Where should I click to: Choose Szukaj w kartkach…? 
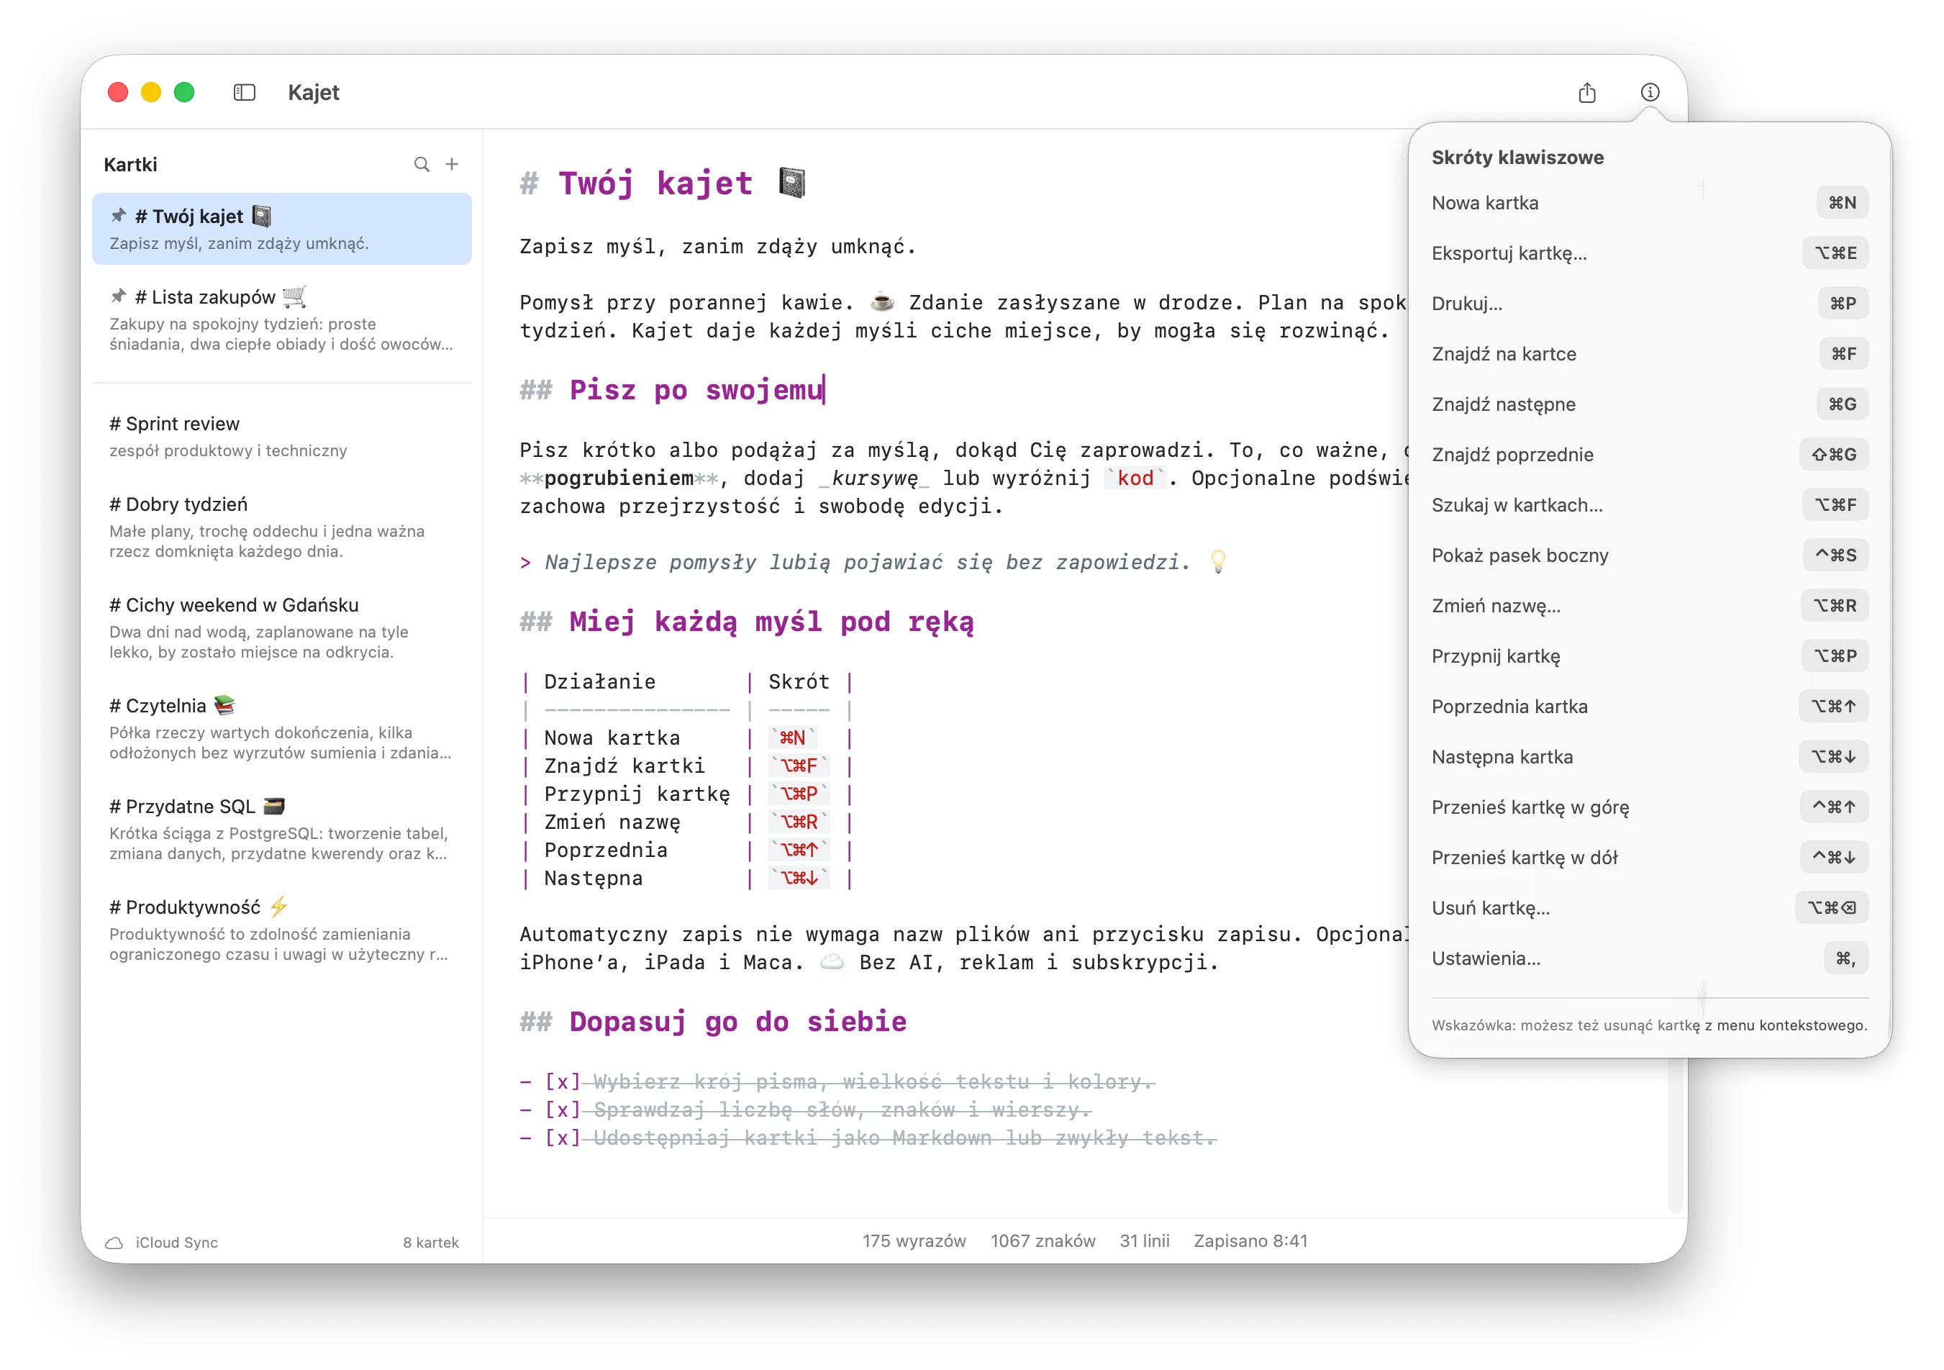pyautogui.click(x=1649, y=504)
